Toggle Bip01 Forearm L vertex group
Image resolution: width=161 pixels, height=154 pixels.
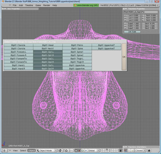point(18,52)
